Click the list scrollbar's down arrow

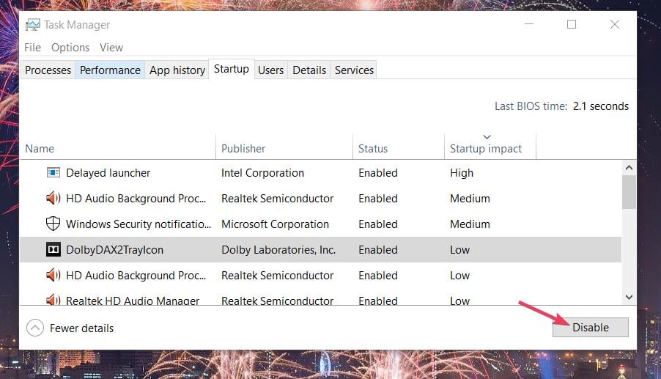[x=629, y=297]
